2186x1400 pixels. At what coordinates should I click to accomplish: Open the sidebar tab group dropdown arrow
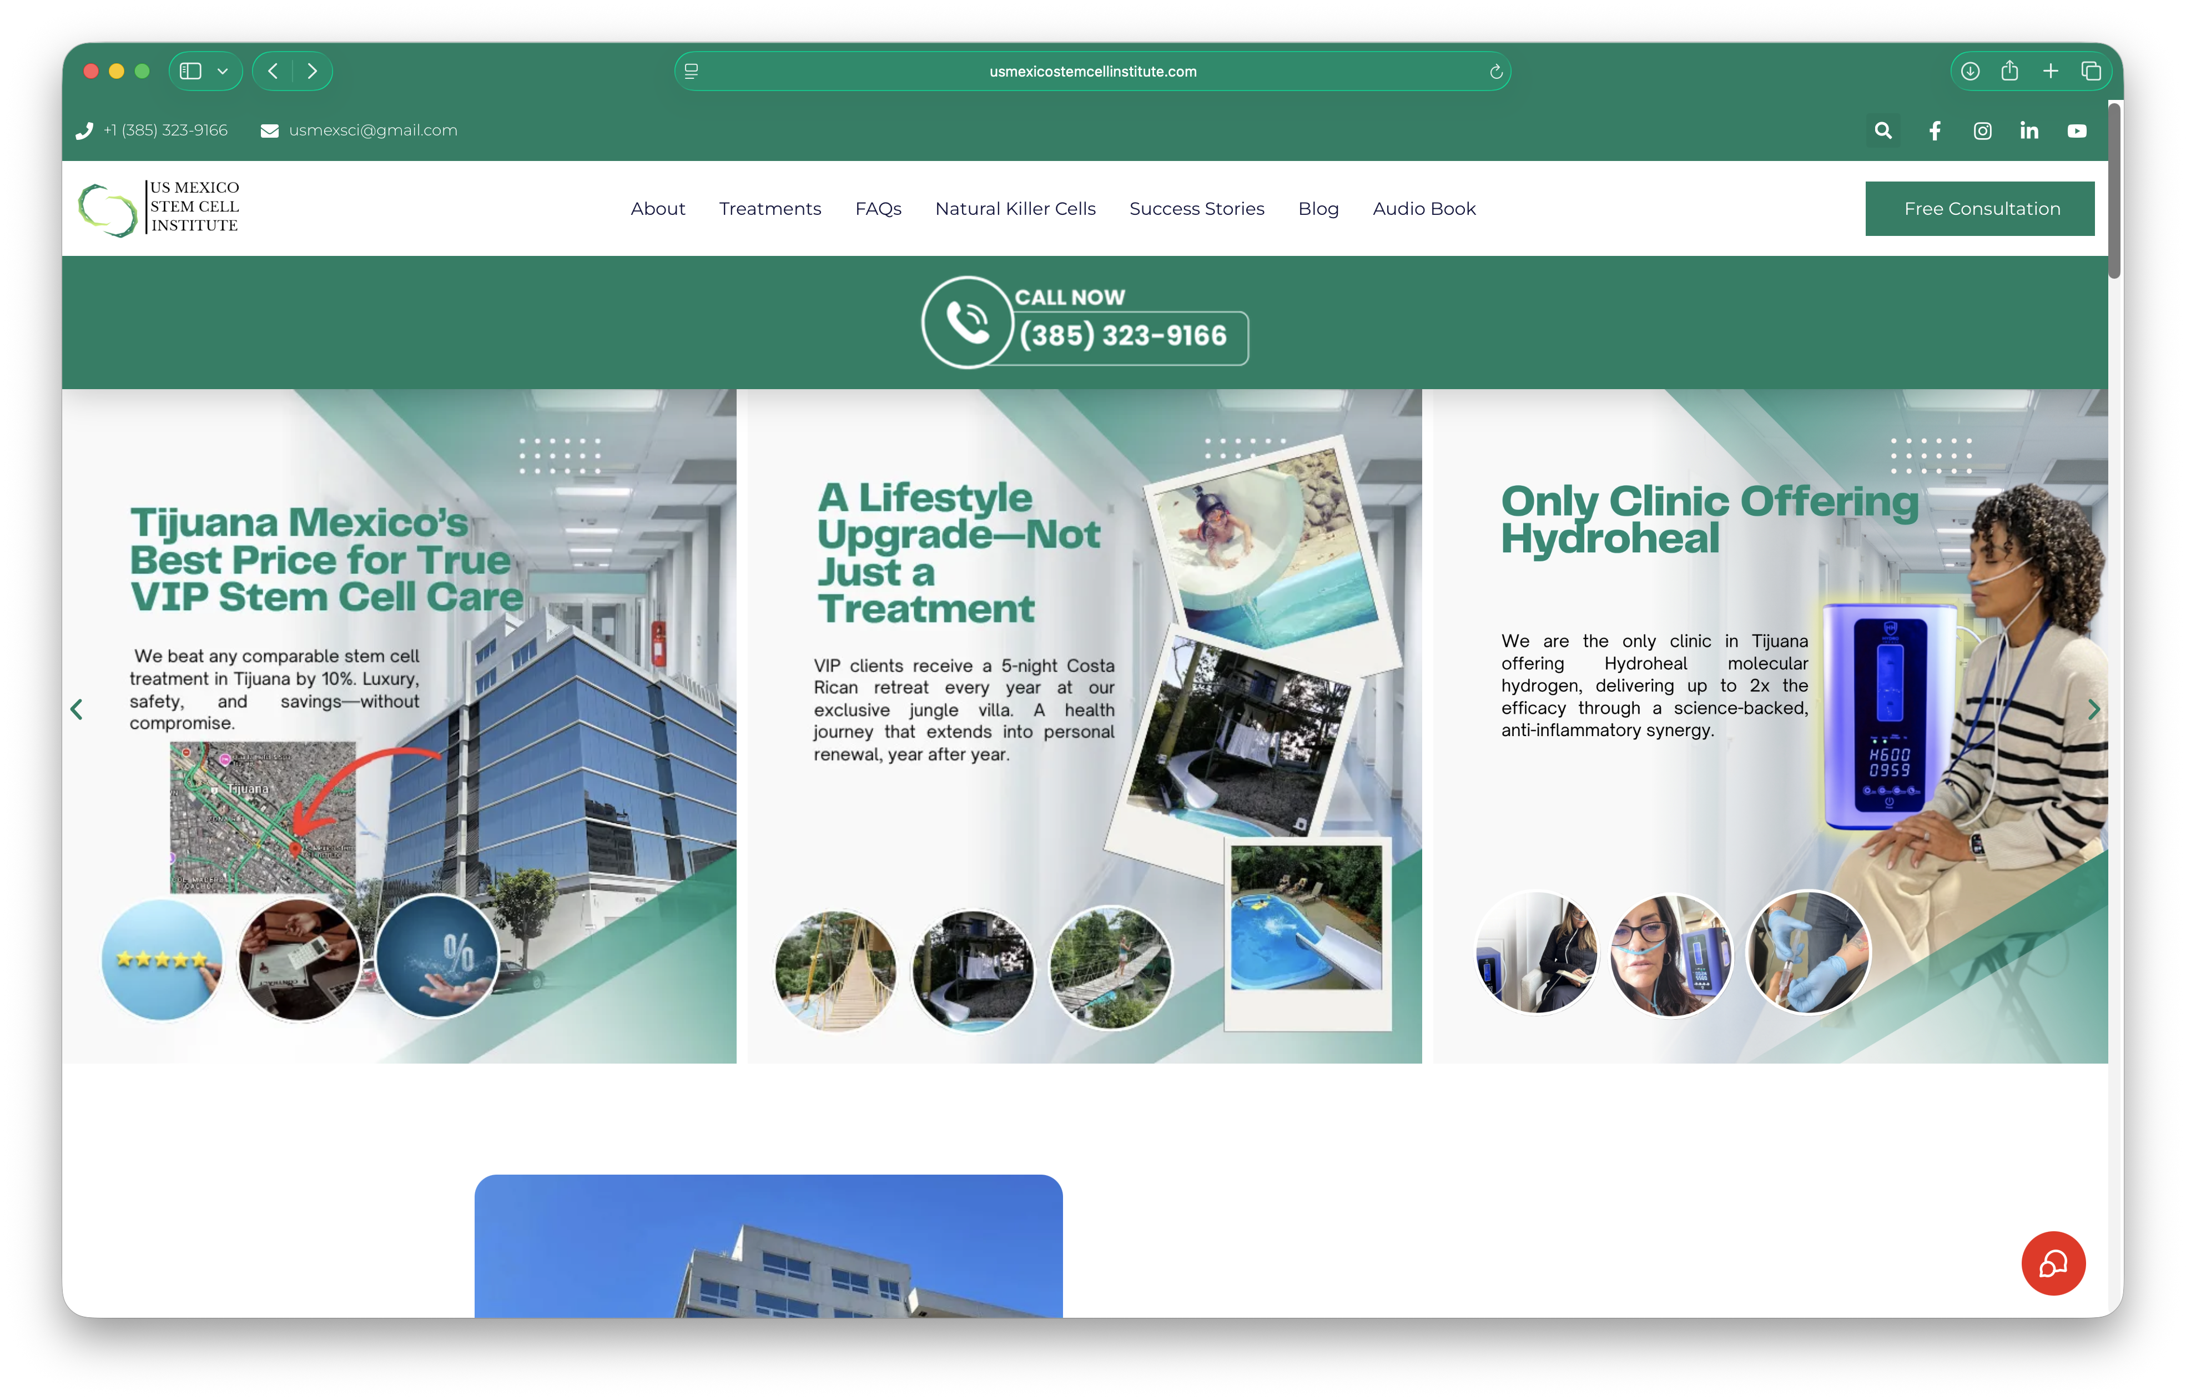click(223, 71)
